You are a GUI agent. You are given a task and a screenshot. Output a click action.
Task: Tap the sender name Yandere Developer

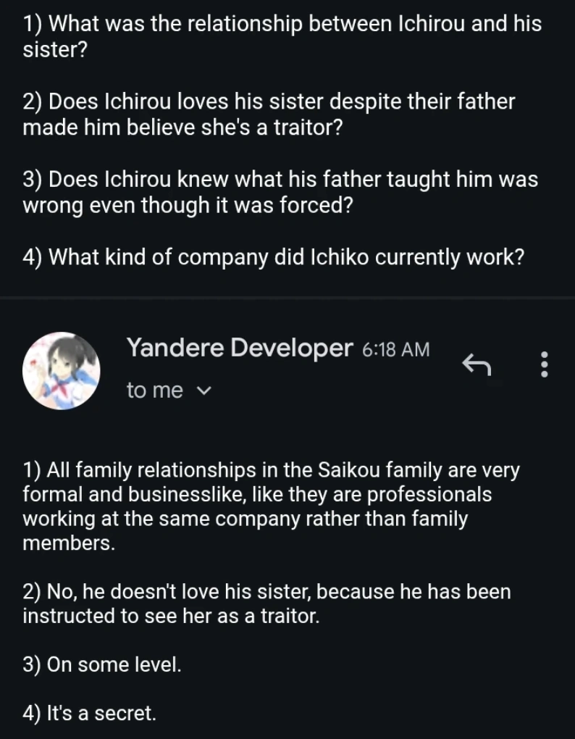coord(240,348)
